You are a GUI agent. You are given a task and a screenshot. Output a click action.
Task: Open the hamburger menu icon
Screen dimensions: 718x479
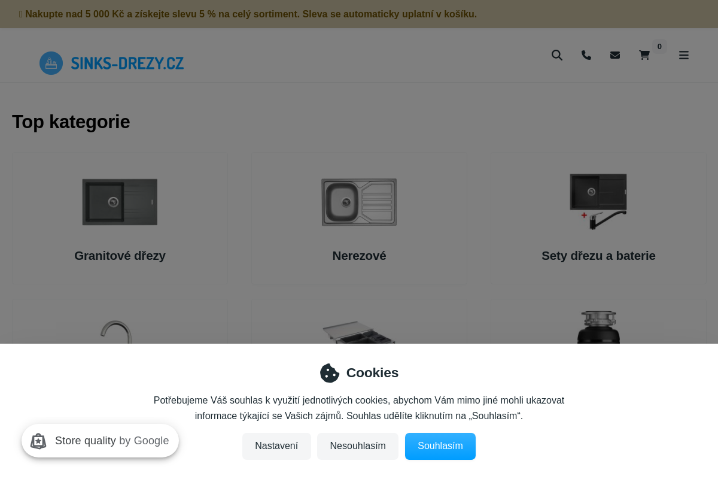(684, 55)
